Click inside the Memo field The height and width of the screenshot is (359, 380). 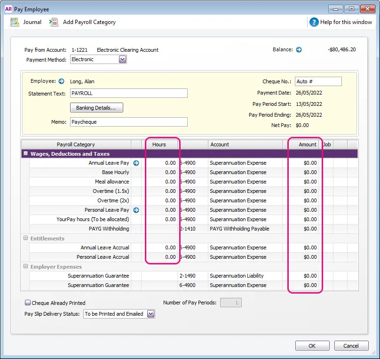coord(128,122)
